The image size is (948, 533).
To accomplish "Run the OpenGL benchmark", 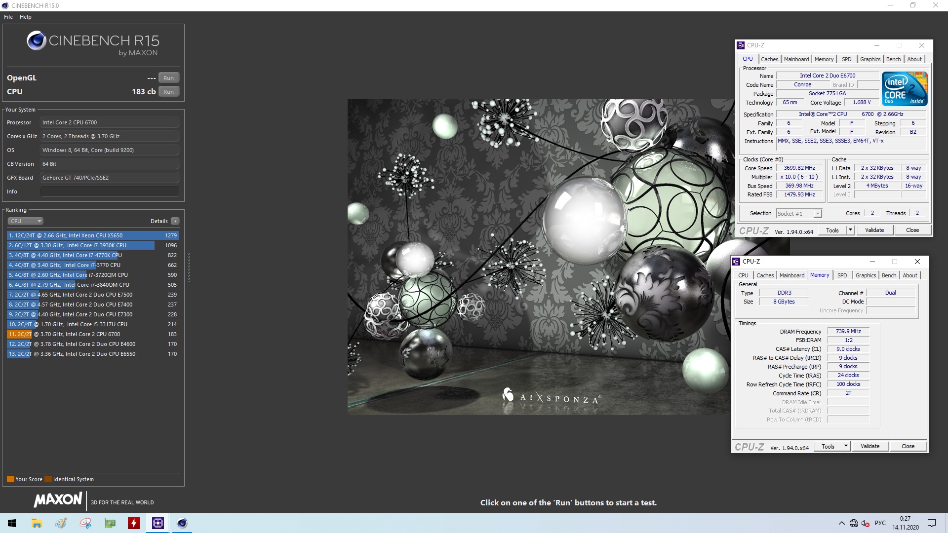I will (169, 78).
